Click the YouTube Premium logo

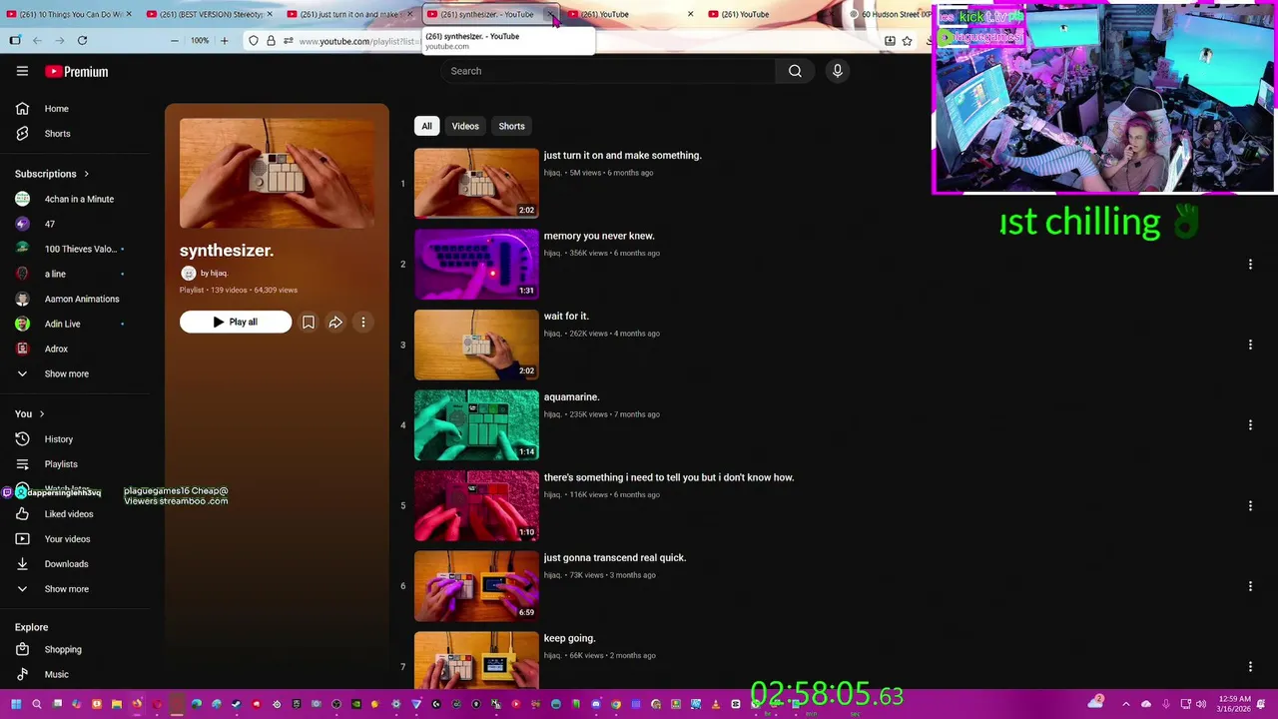[77, 72]
